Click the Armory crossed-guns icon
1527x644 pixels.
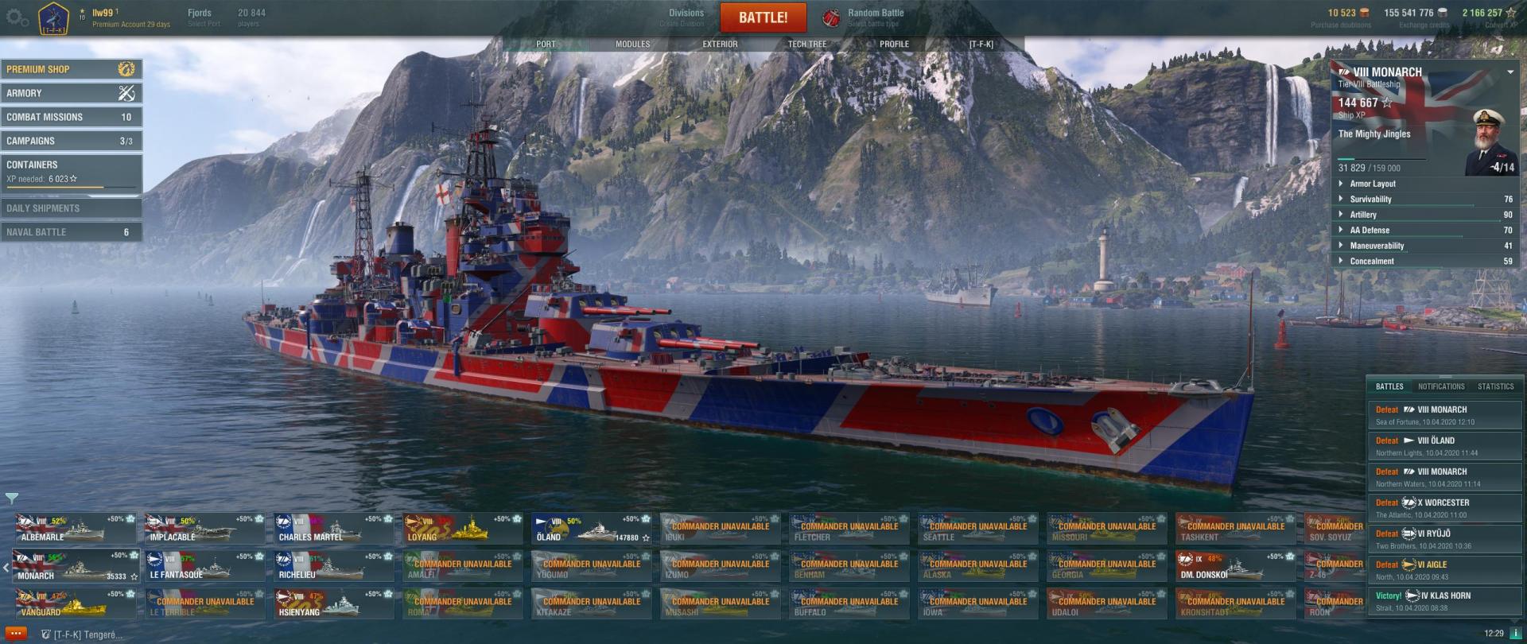point(126,93)
